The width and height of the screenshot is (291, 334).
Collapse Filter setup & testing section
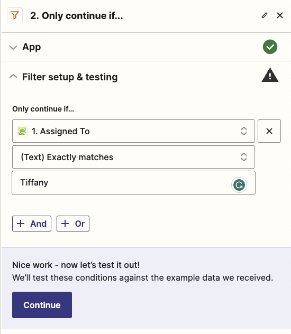tap(13, 77)
